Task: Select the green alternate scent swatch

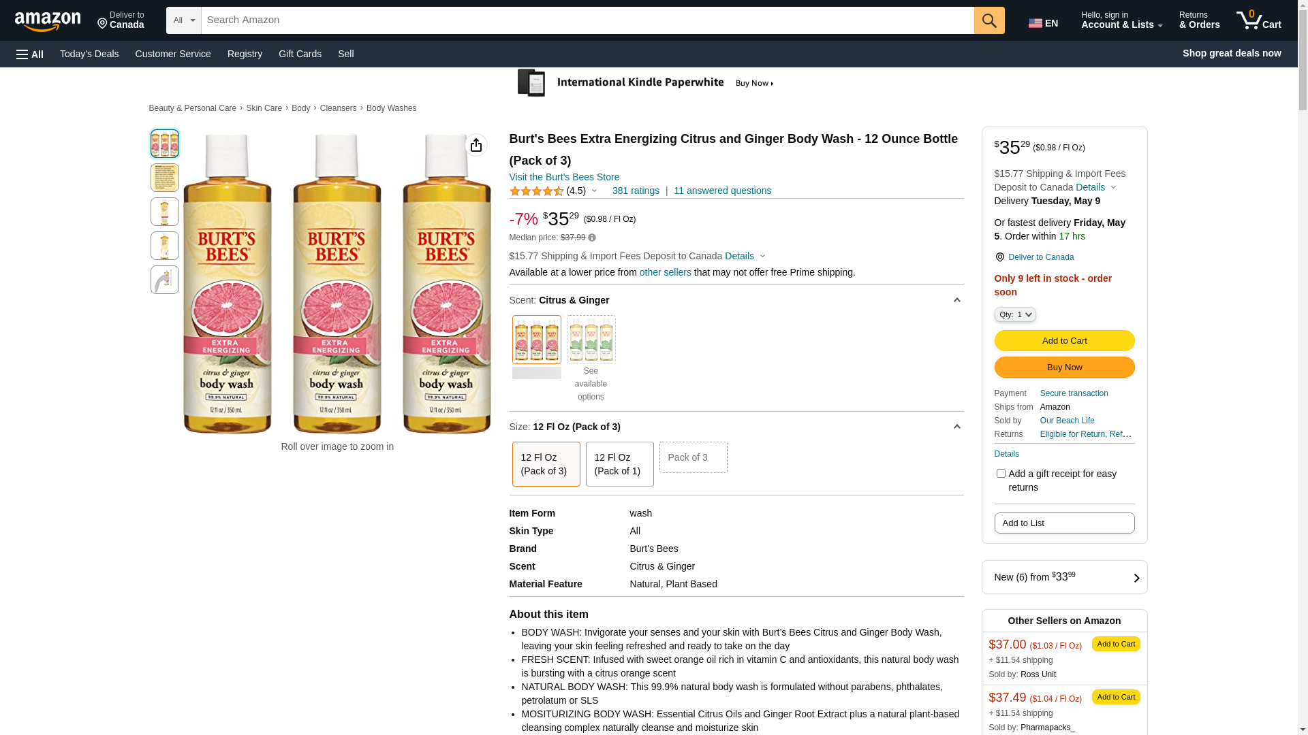Action: click(591, 340)
